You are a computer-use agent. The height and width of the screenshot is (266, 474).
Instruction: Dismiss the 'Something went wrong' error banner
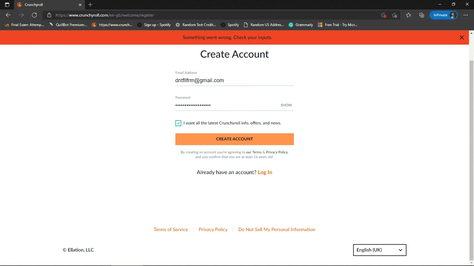click(462, 38)
